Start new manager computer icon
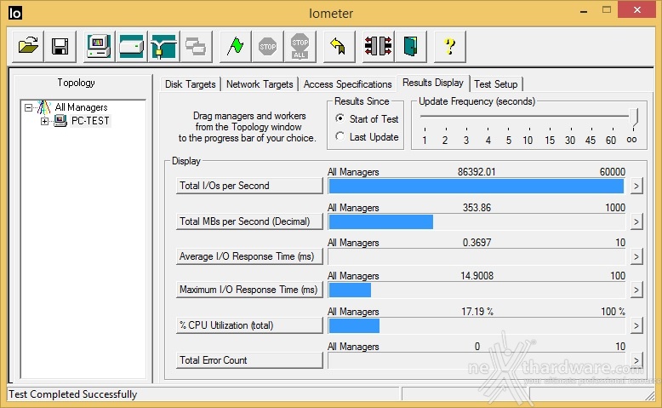Screen dimensions: 662x408 pyautogui.click(x=99, y=46)
